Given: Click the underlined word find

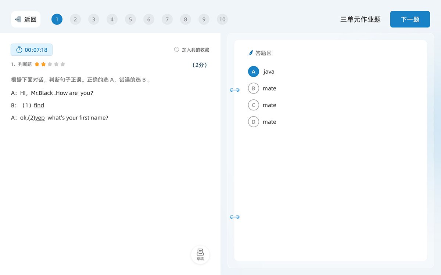Looking at the screenshot, I should tap(39, 106).
